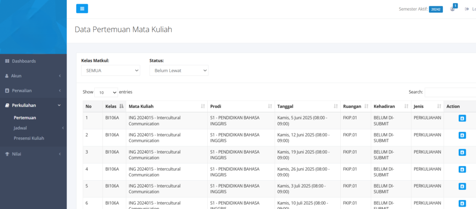
Task: Sort table by the Ruangan column
Action: click(x=356, y=106)
